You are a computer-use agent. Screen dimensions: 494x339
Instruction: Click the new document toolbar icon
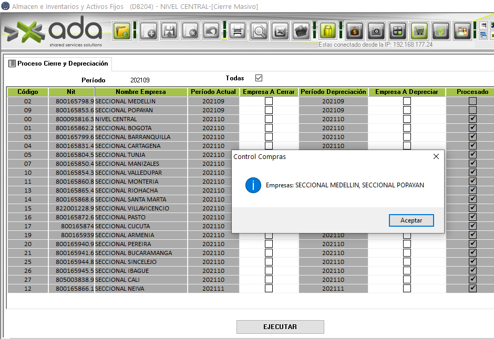[149, 31]
